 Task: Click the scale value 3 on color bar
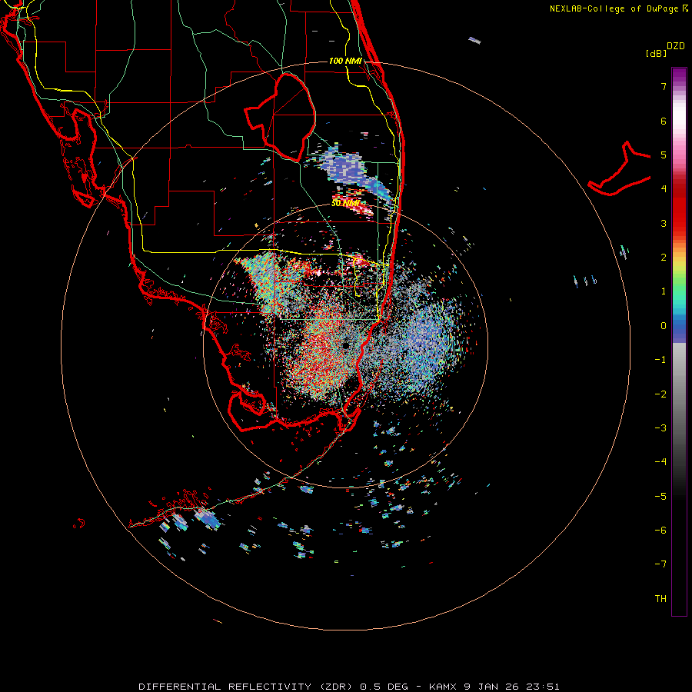click(x=664, y=223)
